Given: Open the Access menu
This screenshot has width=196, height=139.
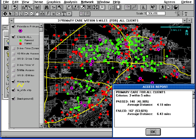Looking at the screenshot, I should click(169, 2).
